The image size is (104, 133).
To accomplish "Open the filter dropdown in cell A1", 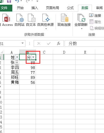I will [x=17, y=57].
